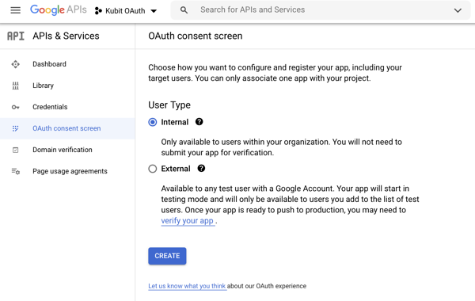Click the help icon next to External
Screen dimensions: 475x301
(x=201, y=168)
